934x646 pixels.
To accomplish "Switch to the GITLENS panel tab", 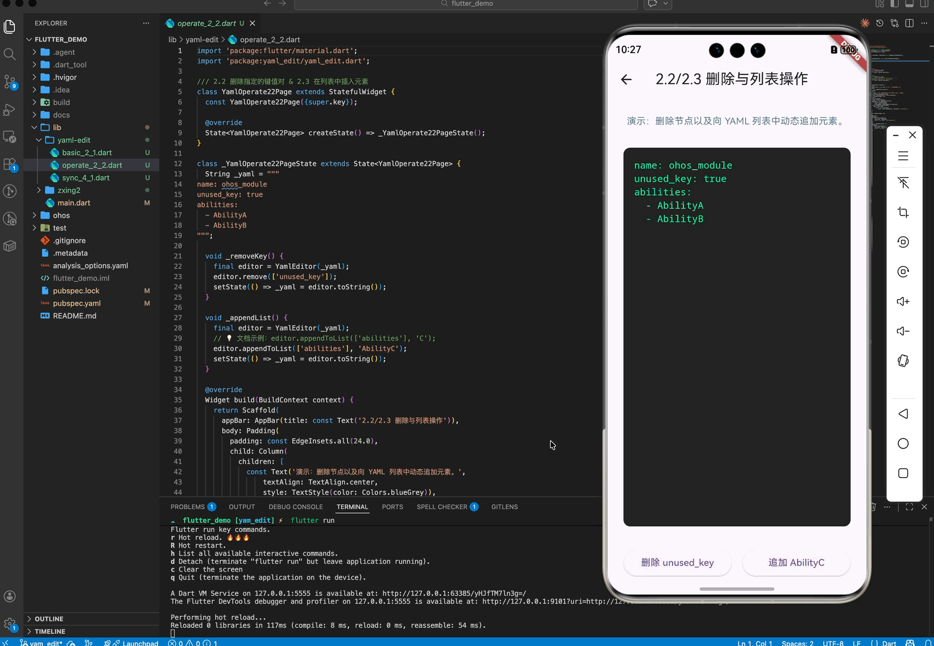I will click(505, 507).
